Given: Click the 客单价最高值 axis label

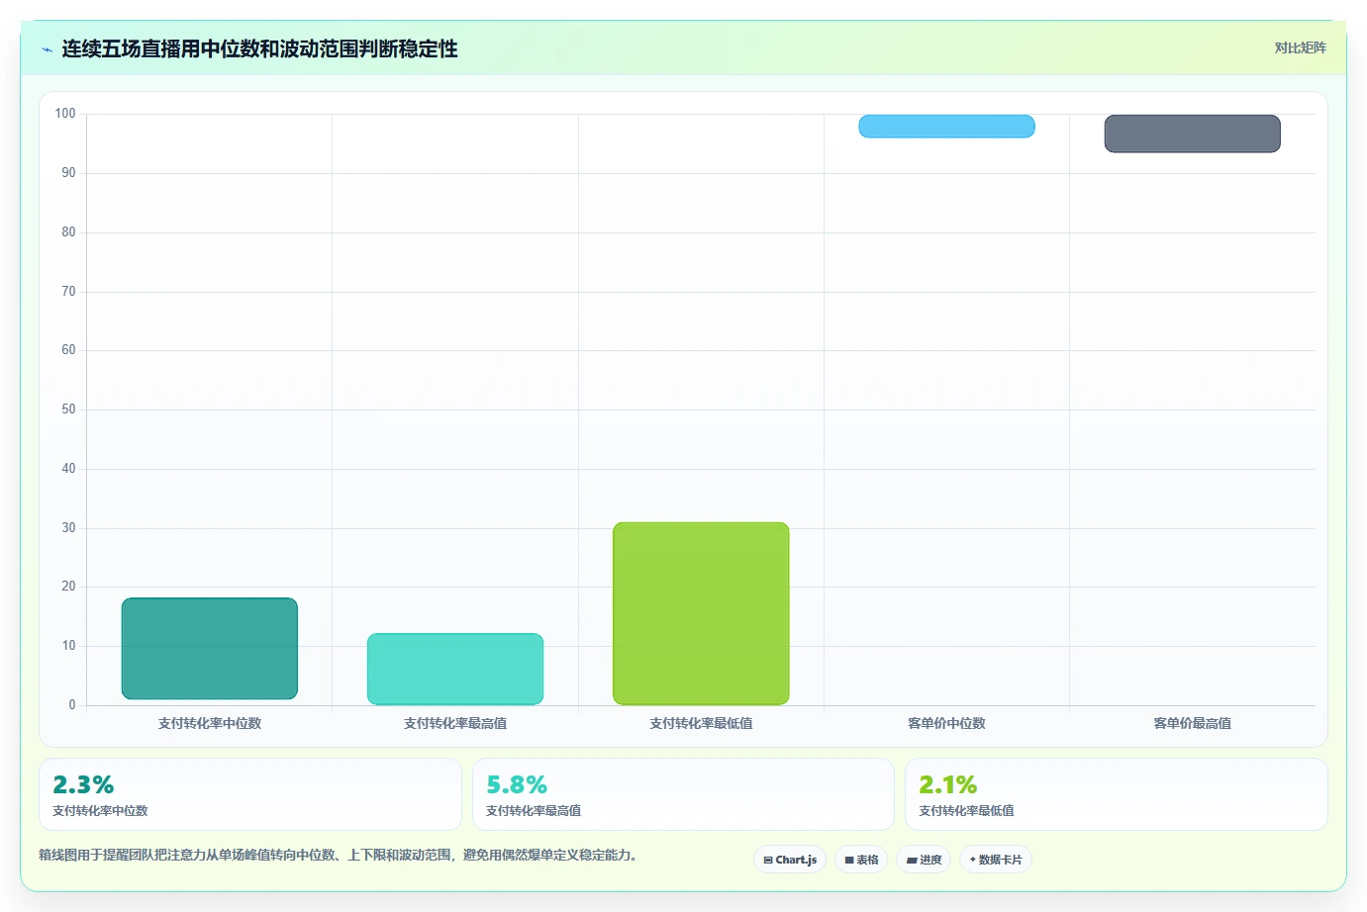Looking at the screenshot, I should (x=1193, y=723).
